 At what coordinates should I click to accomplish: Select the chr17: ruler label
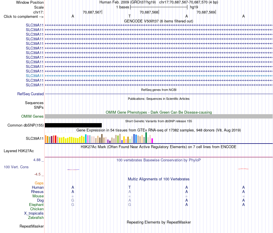click(x=38, y=12)
